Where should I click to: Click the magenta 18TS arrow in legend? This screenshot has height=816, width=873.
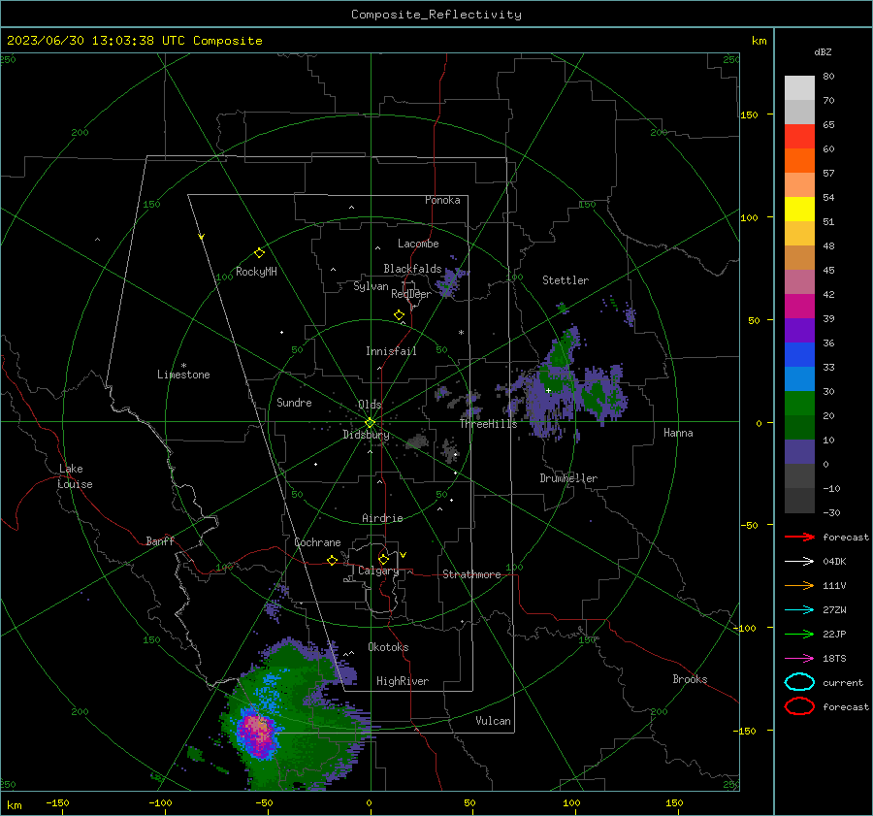pyautogui.click(x=799, y=658)
